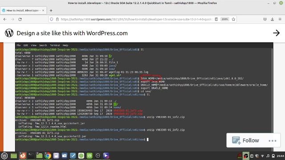Open the tracking protection shield icon

point(52,19)
